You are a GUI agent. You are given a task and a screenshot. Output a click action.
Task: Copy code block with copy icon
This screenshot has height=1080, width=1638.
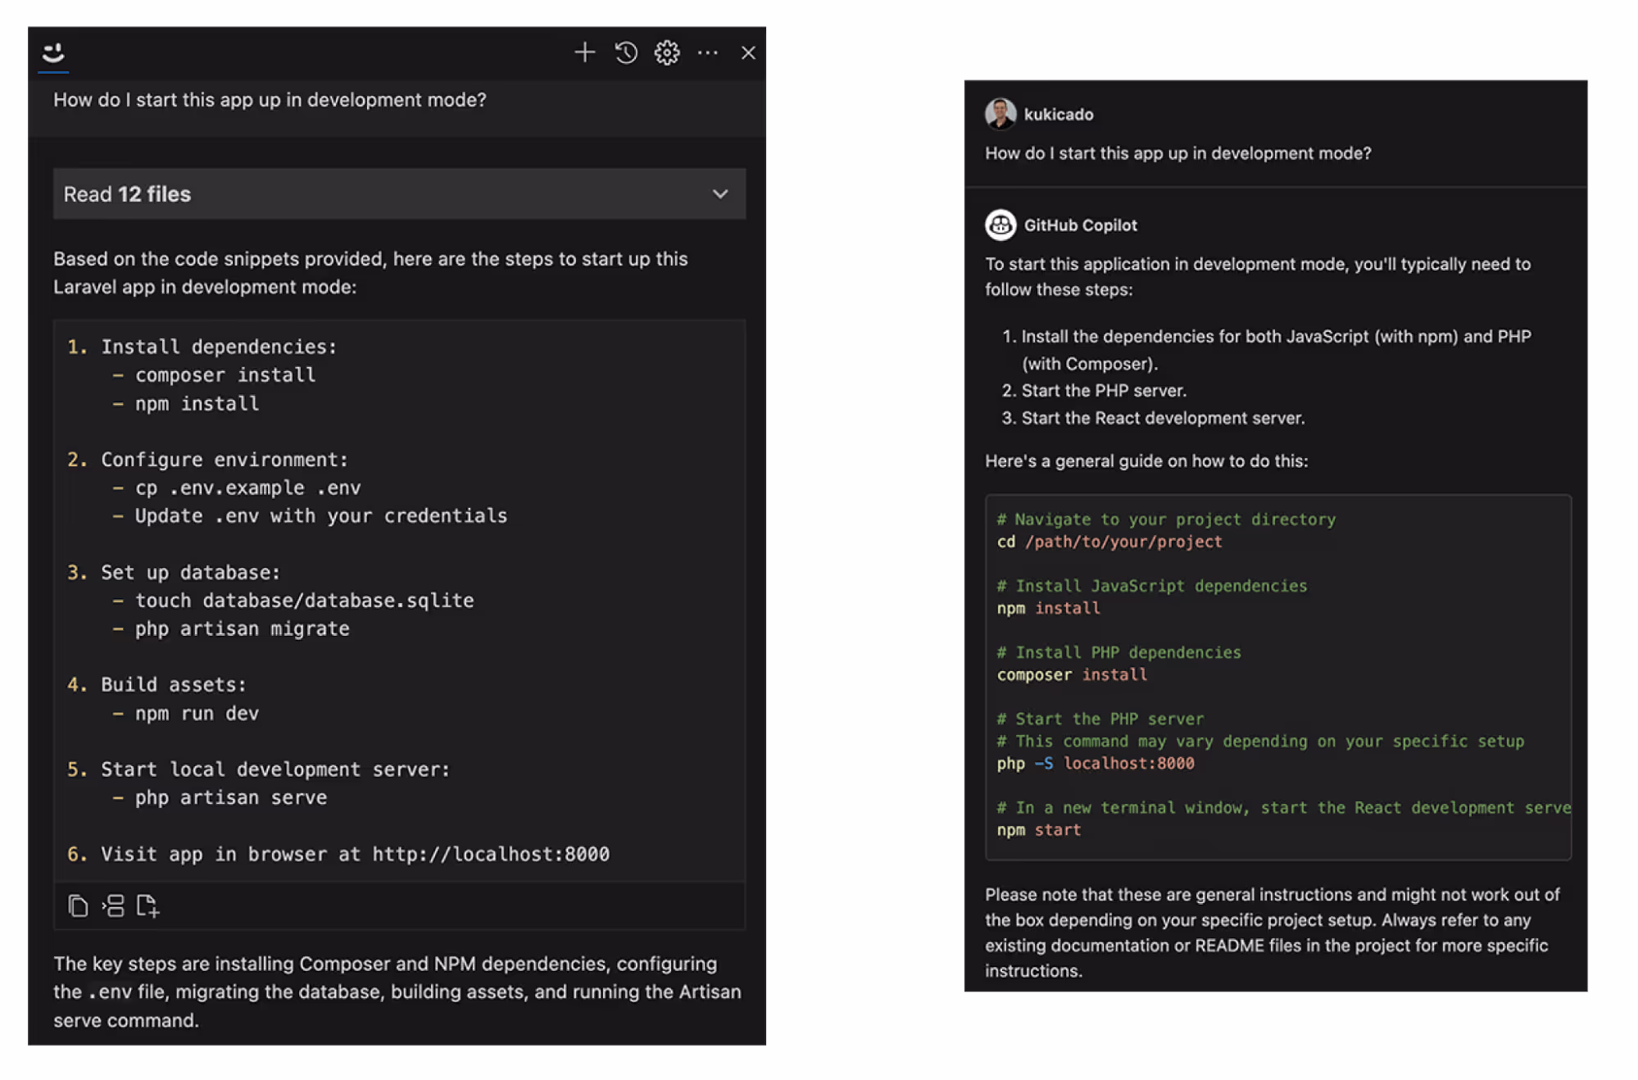(78, 905)
